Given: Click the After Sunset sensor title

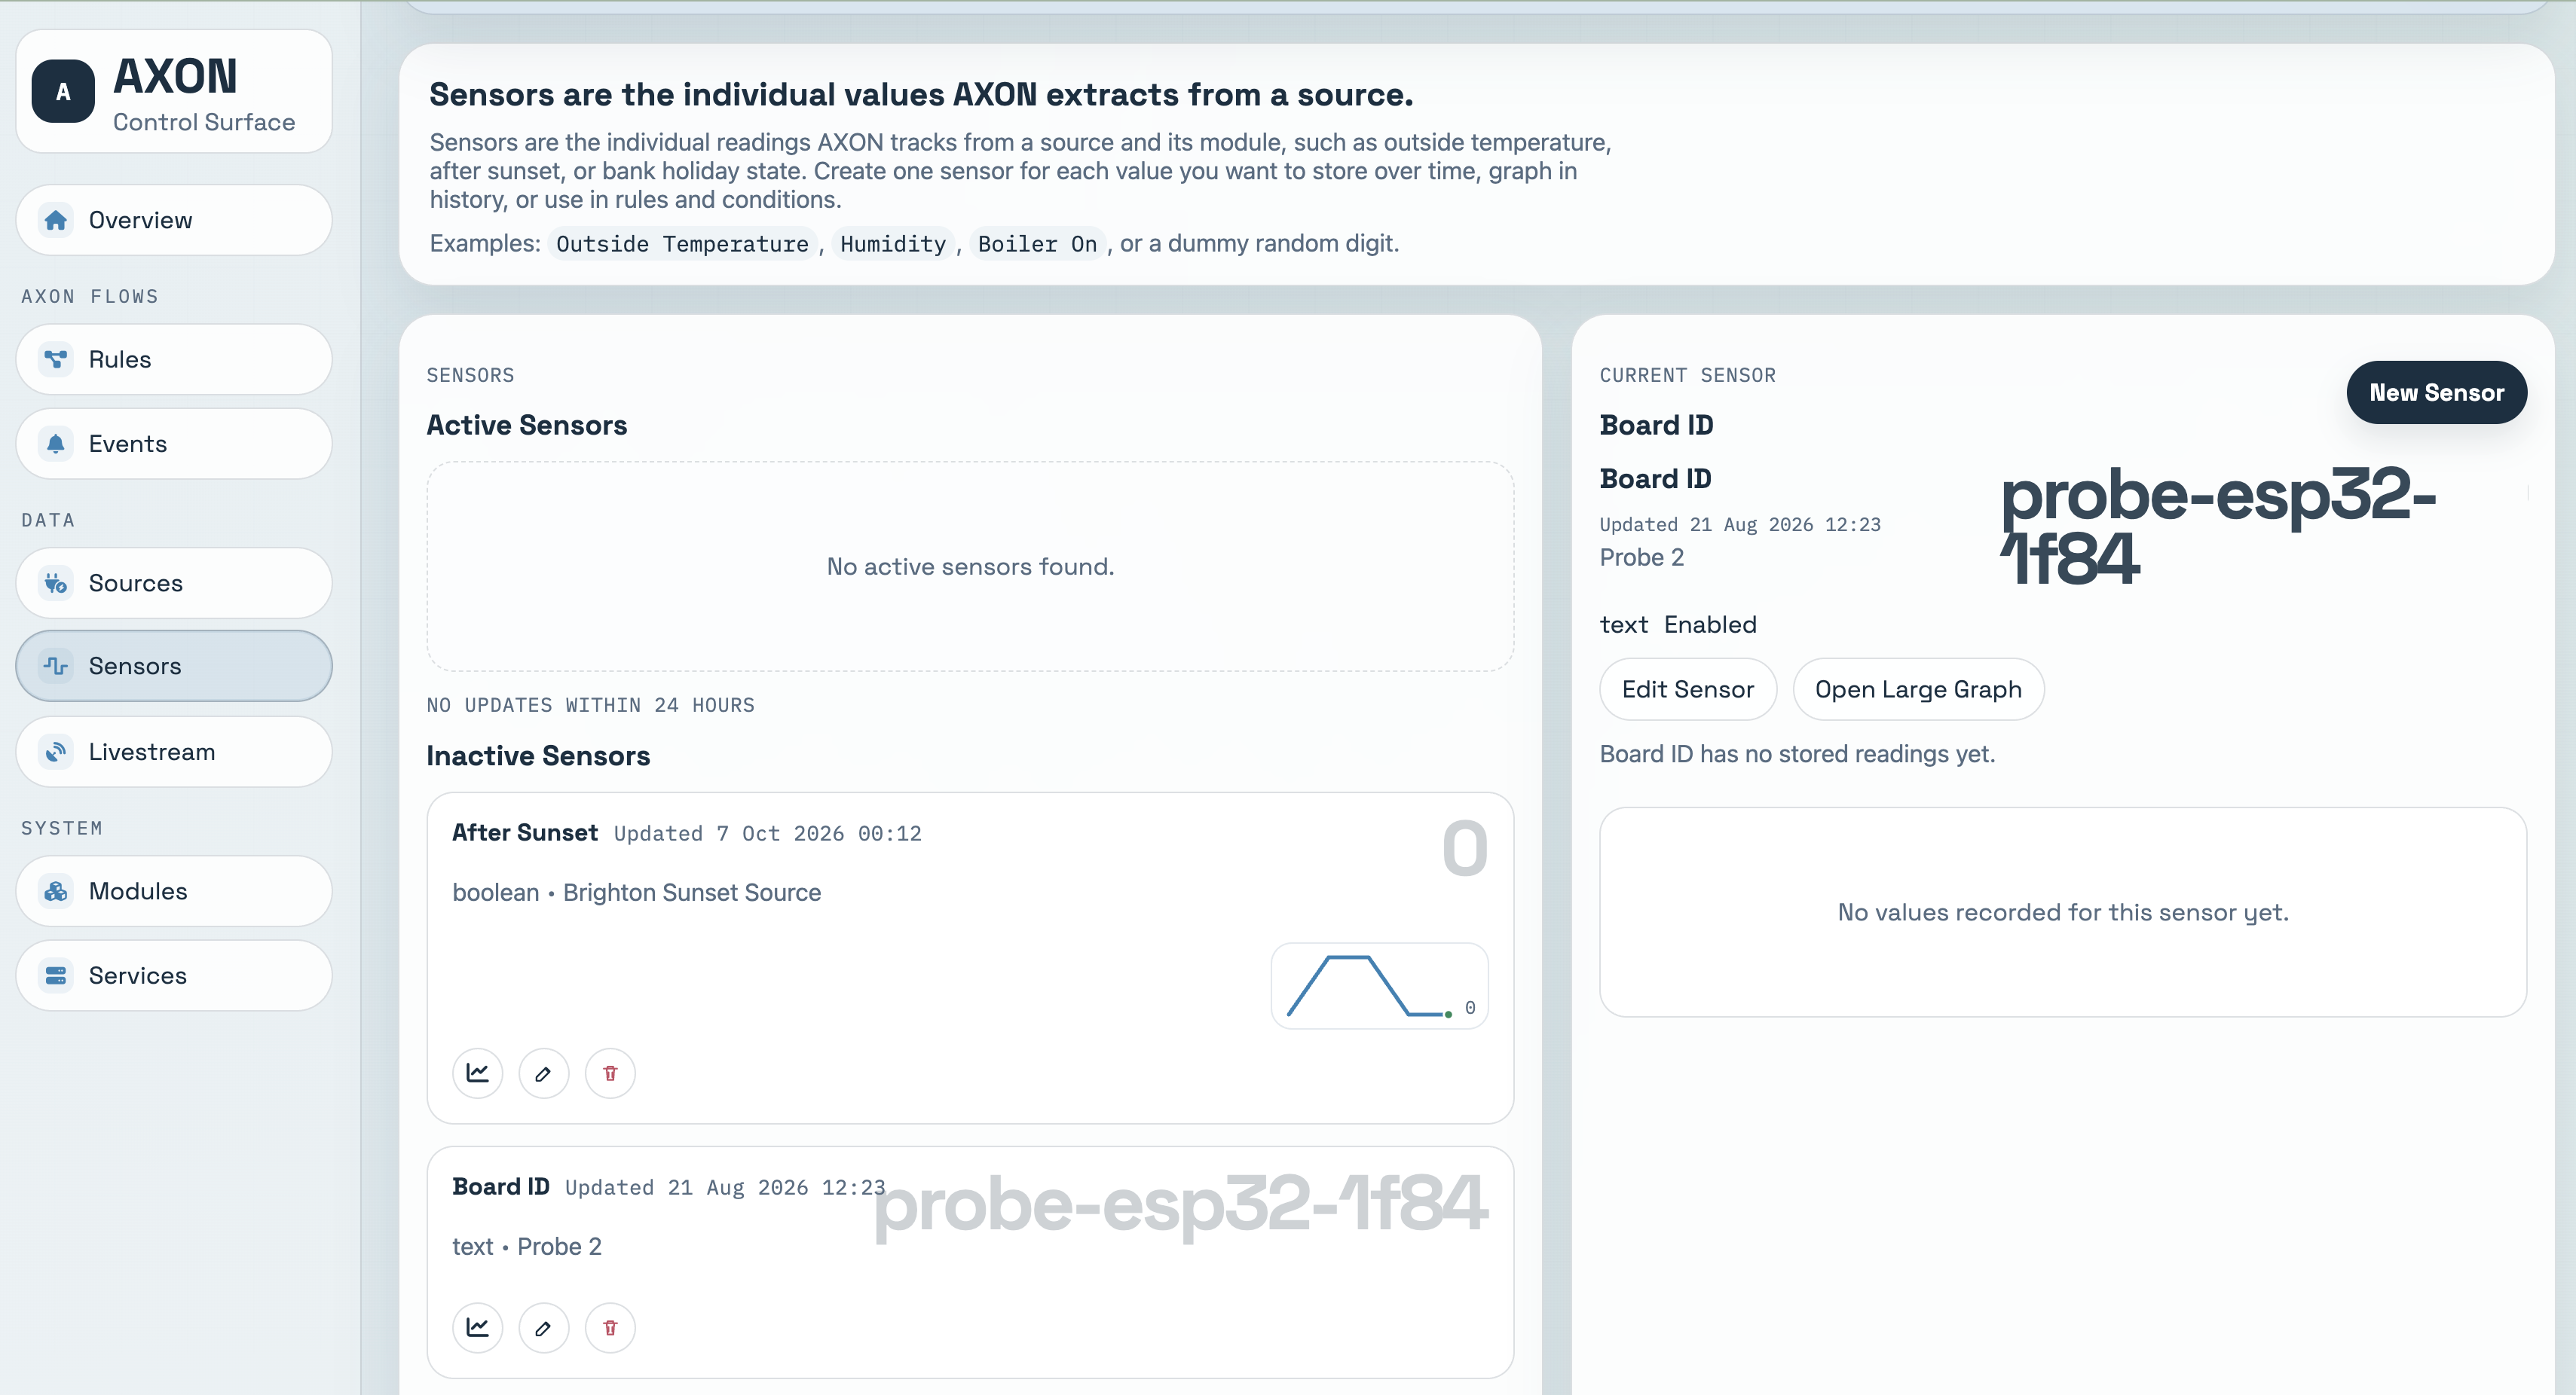Looking at the screenshot, I should 524,832.
